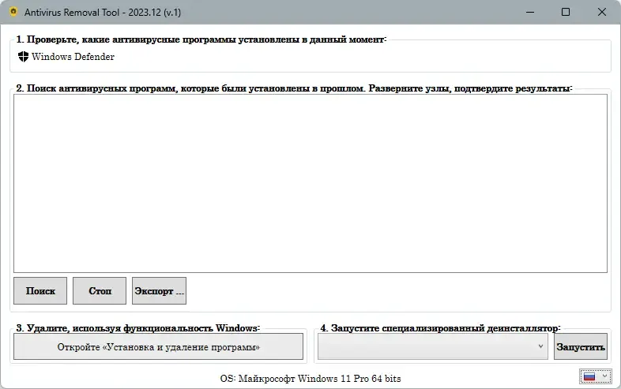Minimize the Antivirus Removal Tool window

click(530, 12)
